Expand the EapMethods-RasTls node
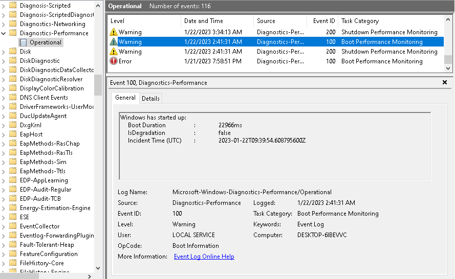The width and height of the screenshot is (455, 279). point(4,153)
